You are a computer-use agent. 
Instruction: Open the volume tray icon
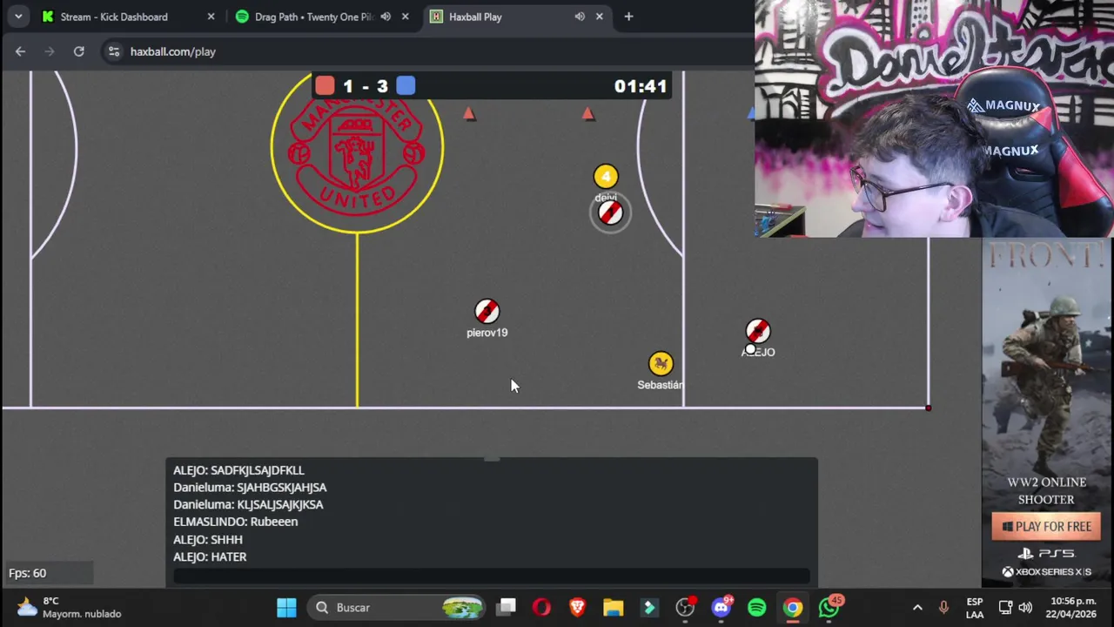pyautogui.click(x=1025, y=607)
